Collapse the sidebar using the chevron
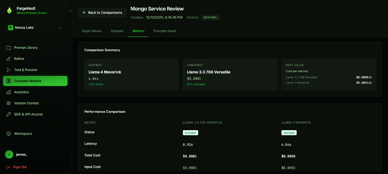The image size is (388, 174). pos(70,11)
